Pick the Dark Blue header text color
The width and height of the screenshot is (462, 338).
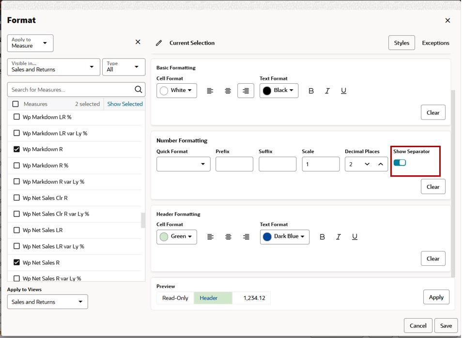coord(284,237)
